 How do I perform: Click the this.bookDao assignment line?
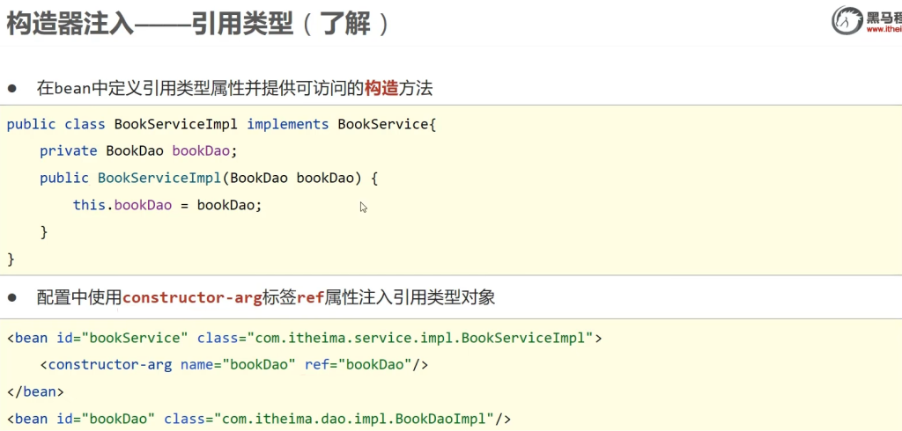coord(167,205)
